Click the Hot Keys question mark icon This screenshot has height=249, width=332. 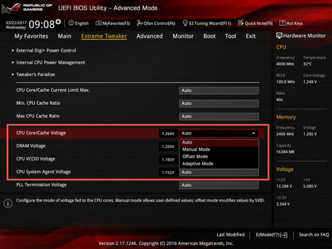pyautogui.click(x=282, y=23)
